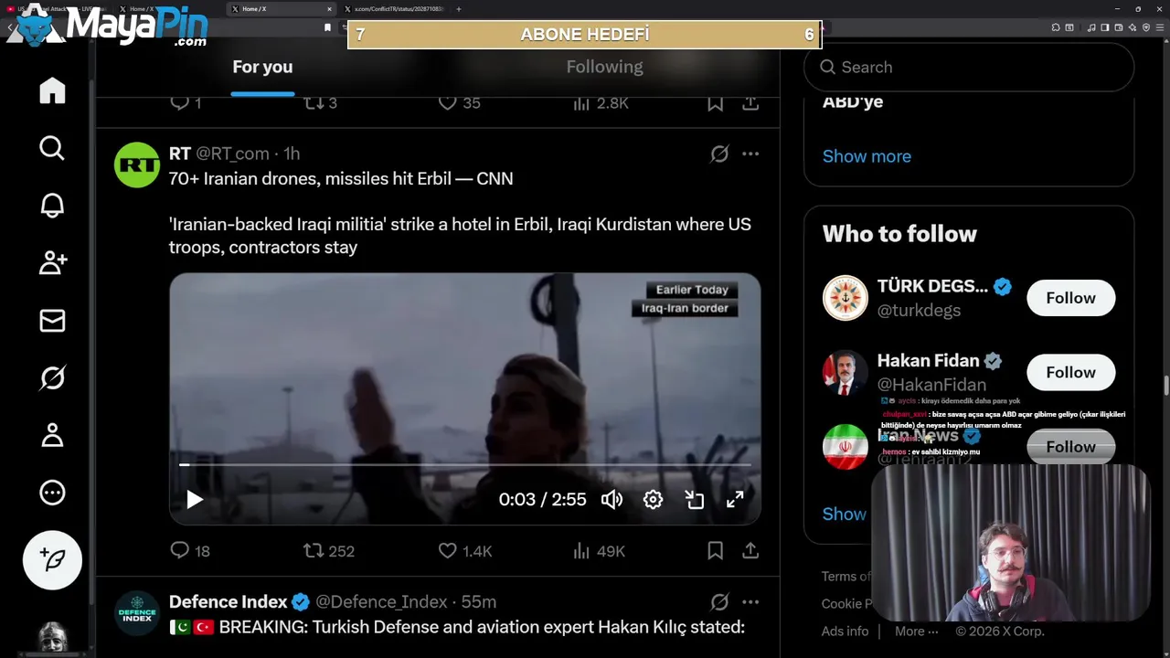View analytics of upper post showing 2.8K
The image size is (1170, 658).
pos(601,103)
